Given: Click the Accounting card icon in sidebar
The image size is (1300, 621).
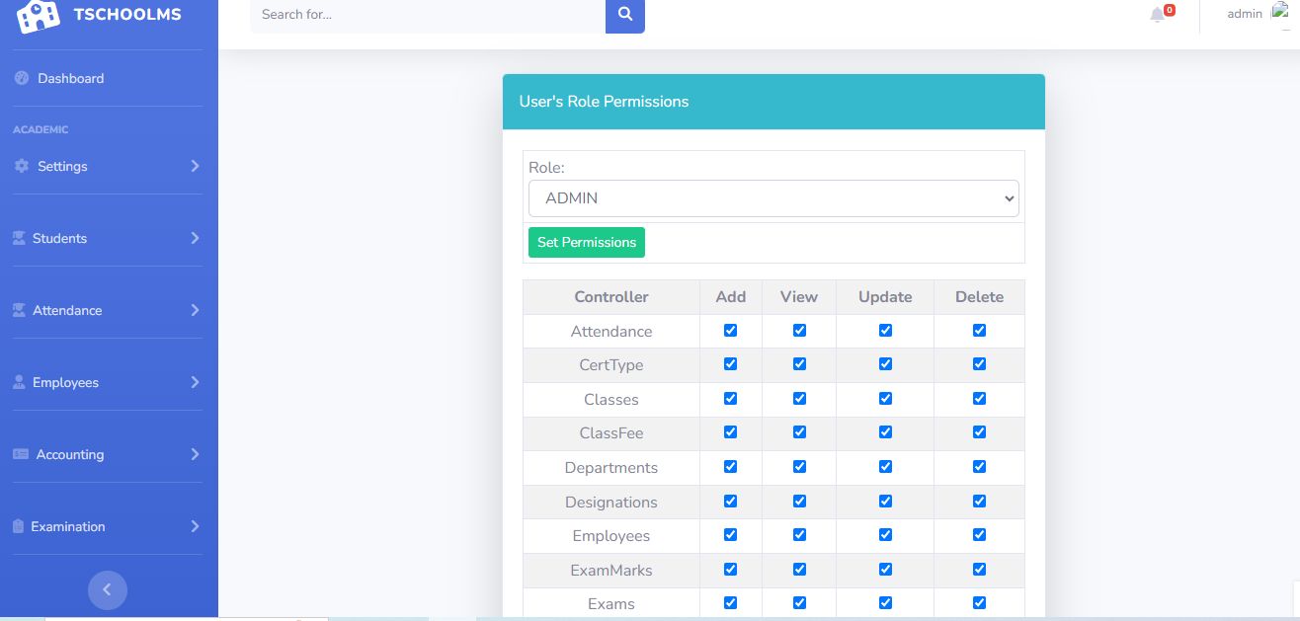Looking at the screenshot, I should tap(21, 454).
